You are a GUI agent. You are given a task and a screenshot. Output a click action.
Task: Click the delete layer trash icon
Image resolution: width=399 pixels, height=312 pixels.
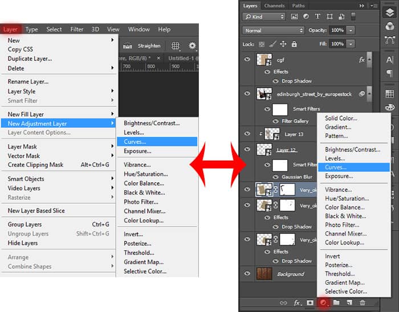363,302
